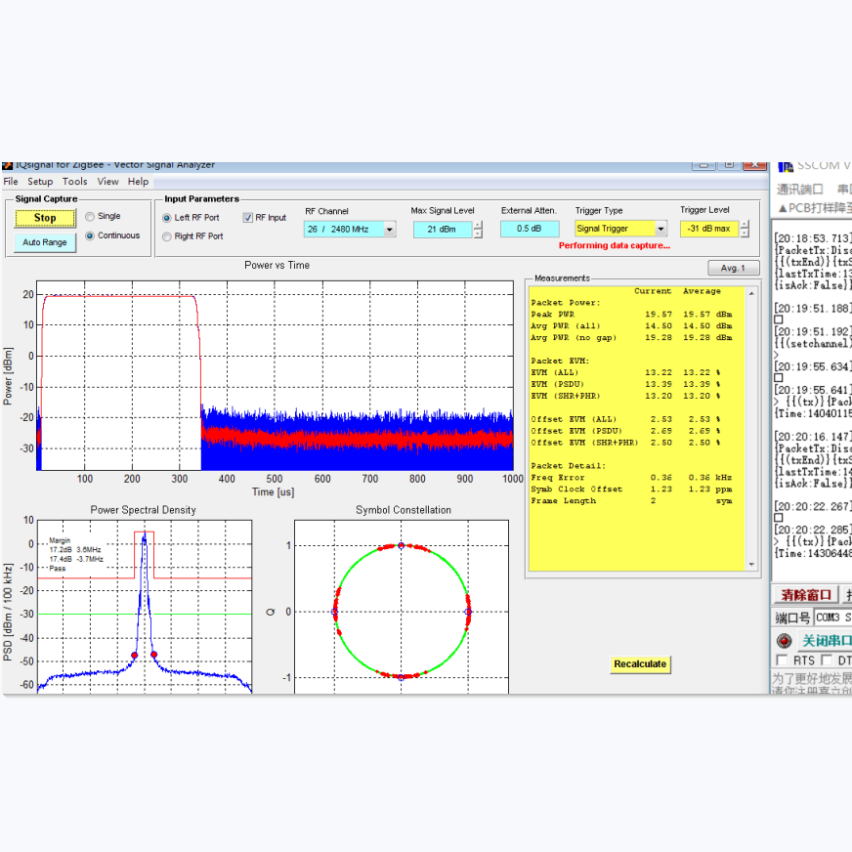Open the Tools menu

75,182
